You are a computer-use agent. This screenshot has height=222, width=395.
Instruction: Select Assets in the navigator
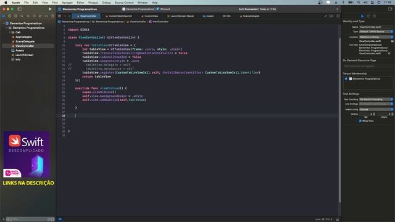(x=20, y=51)
